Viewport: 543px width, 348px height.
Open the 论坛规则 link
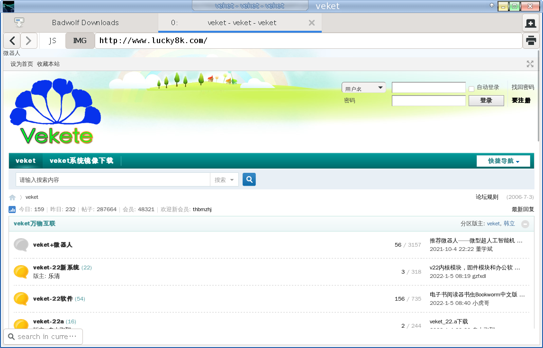click(487, 197)
